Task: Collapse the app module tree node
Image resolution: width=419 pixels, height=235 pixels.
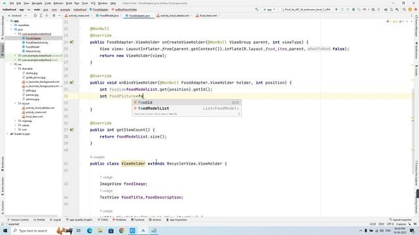Action: tap(7, 21)
